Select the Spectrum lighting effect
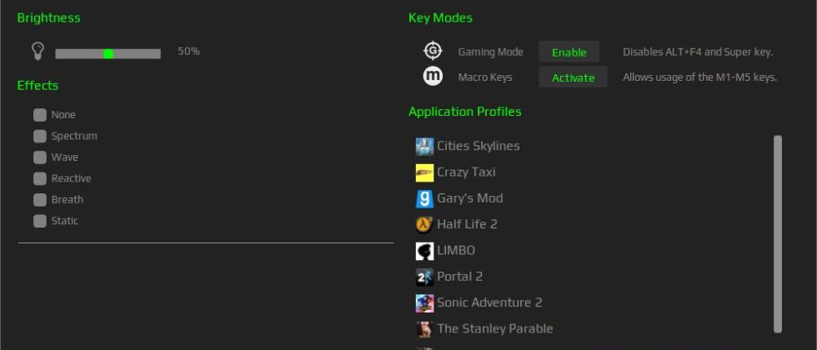 [x=40, y=136]
